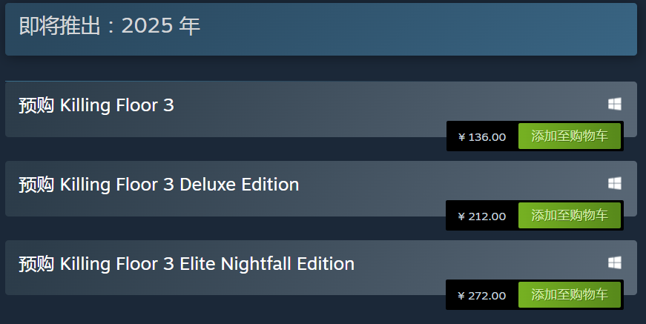Viewport: 646px width, 324px height.
Task: Open the Killing Floor 3 Deluxe Edition title
Action: tap(159, 184)
